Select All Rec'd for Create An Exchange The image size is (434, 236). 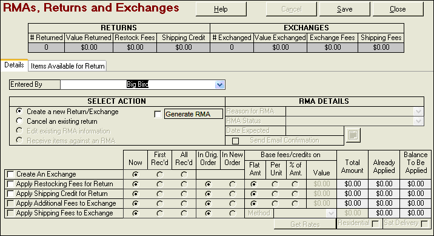[x=184, y=175]
